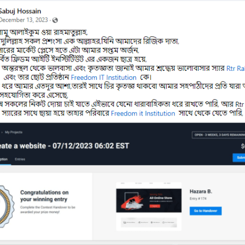
Task: Click the Rtr mention at end of paragraph
Action: 240,104
